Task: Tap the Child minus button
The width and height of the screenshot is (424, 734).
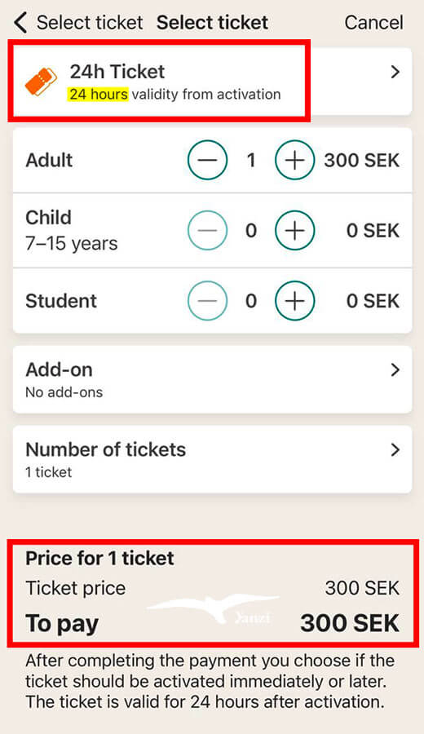Action: pos(208,230)
